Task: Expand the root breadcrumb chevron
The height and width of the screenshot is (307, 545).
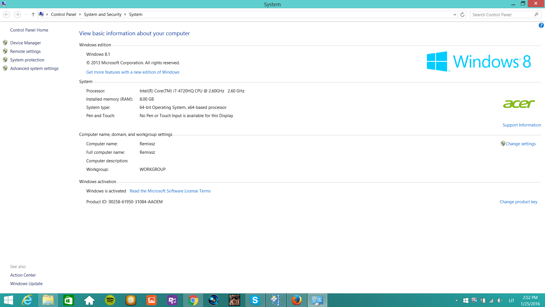Action: [47, 14]
